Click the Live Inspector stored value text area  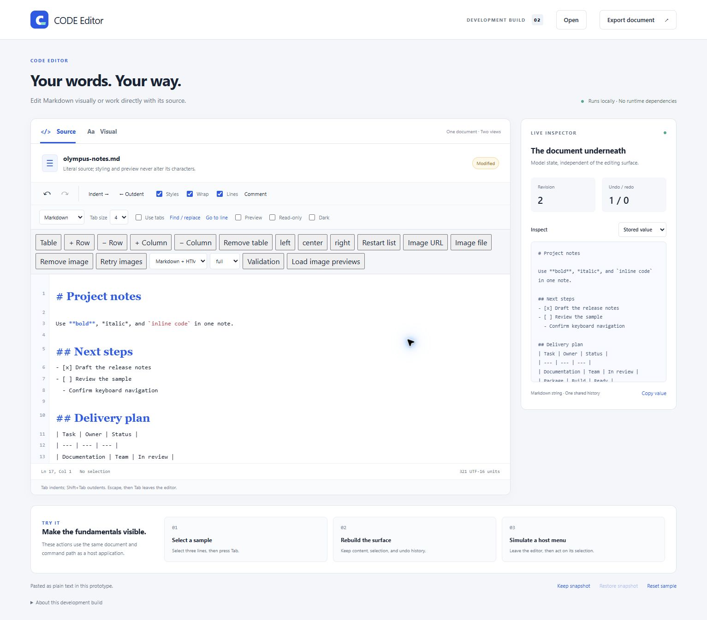tap(599, 312)
